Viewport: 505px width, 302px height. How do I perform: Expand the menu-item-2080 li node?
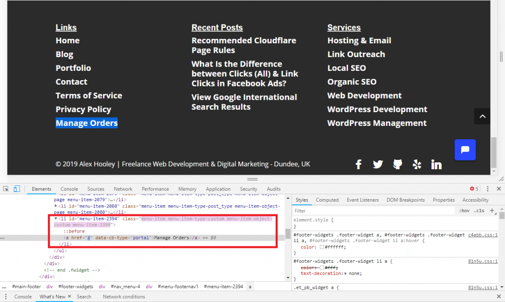coord(56,206)
